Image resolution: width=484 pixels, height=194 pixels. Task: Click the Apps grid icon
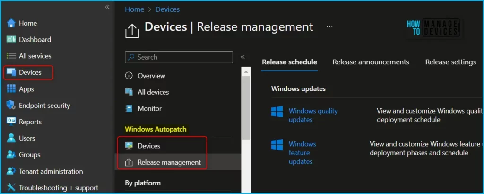point(11,89)
